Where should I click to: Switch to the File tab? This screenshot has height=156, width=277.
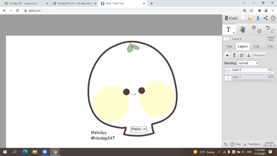(270, 46)
